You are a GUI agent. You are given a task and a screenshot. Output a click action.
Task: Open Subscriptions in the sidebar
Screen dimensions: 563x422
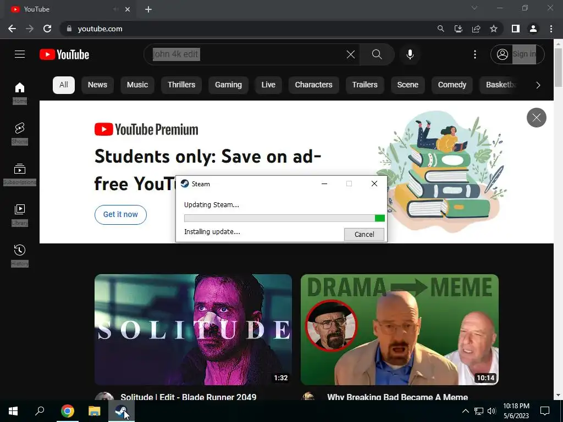[20, 174]
